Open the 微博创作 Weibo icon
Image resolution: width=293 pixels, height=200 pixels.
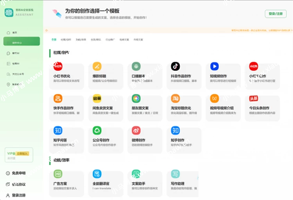tap(136, 130)
